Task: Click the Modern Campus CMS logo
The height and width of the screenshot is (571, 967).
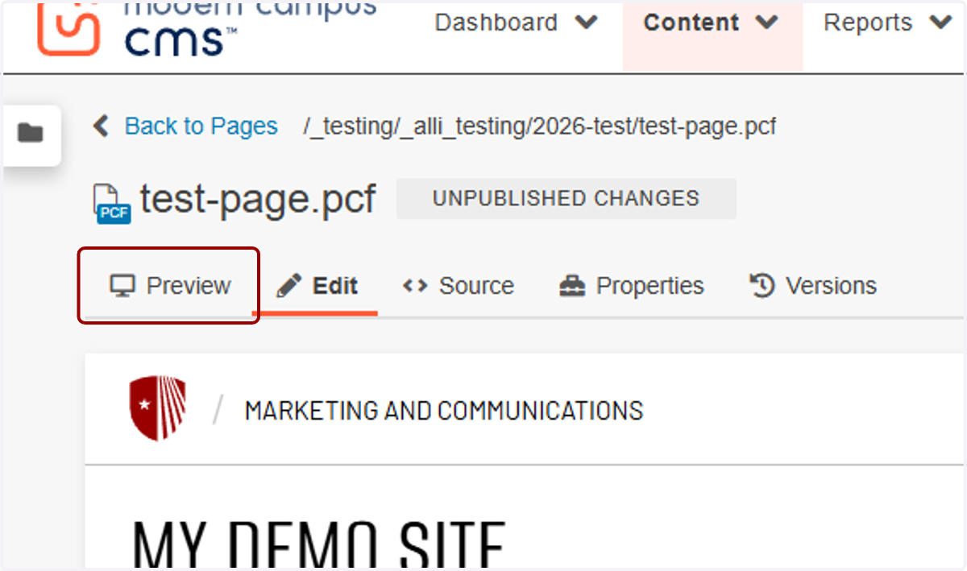Action: pyautogui.click(x=205, y=31)
